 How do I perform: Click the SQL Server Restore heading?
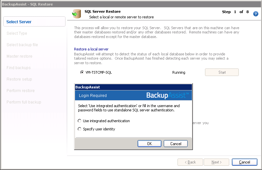tap(103, 11)
